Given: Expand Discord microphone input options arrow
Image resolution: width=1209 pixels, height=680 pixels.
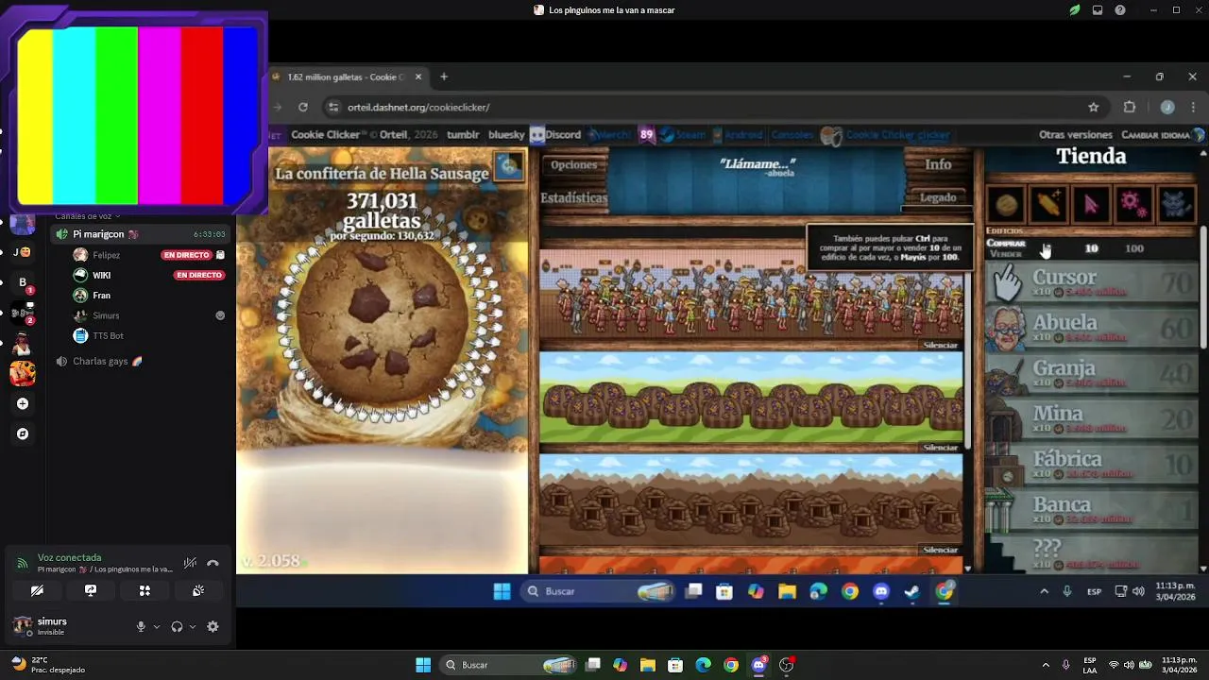Looking at the screenshot, I should coord(157,626).
